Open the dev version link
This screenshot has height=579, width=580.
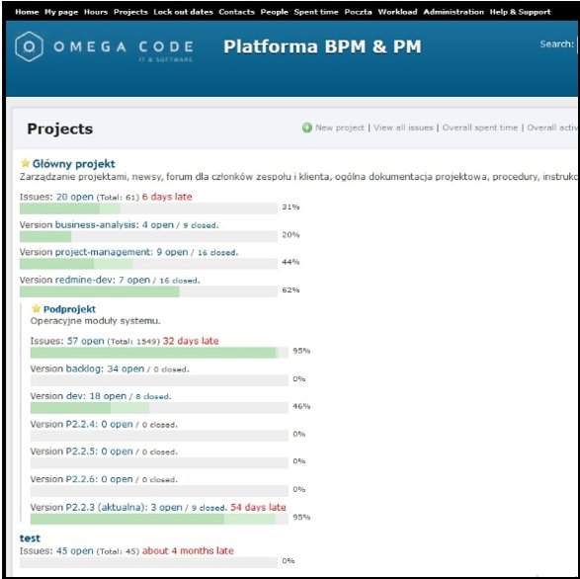(75, 396)
